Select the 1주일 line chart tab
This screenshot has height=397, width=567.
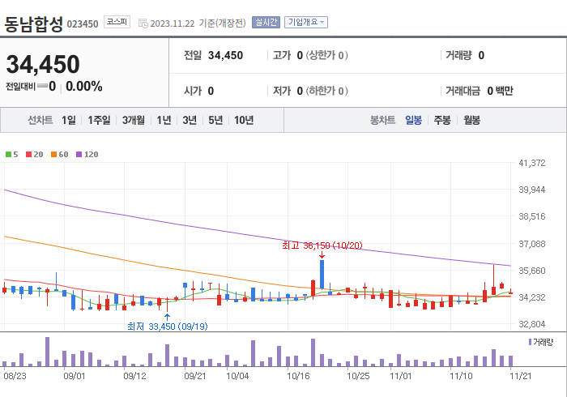(x=99, y=120)
